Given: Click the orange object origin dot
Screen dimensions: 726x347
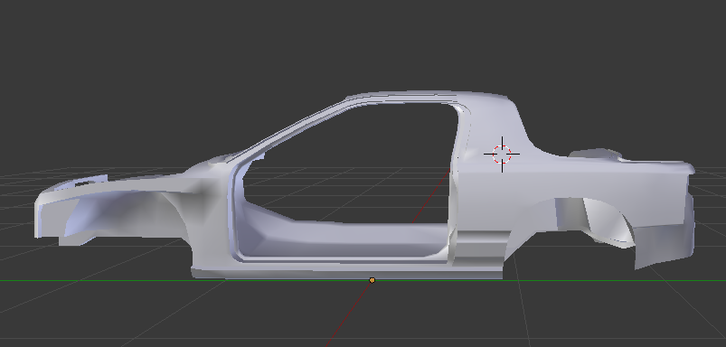Looking at the screenshot, I should coord(372,280).
